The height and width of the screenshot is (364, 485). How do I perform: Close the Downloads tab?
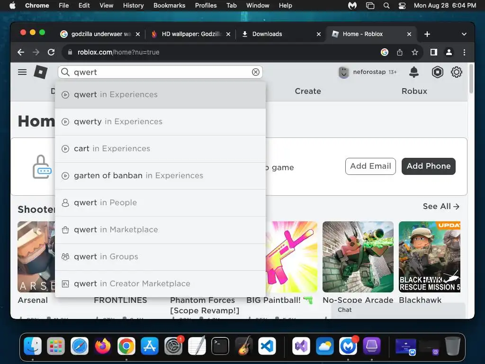[x=319, y=34]
